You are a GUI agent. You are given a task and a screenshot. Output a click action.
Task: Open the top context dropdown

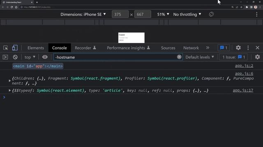coord(30,57)
